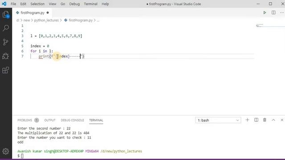The height and width of the screenshot is (160, 285).
Task: Open the Edit menu
Action: pos(23,4)
